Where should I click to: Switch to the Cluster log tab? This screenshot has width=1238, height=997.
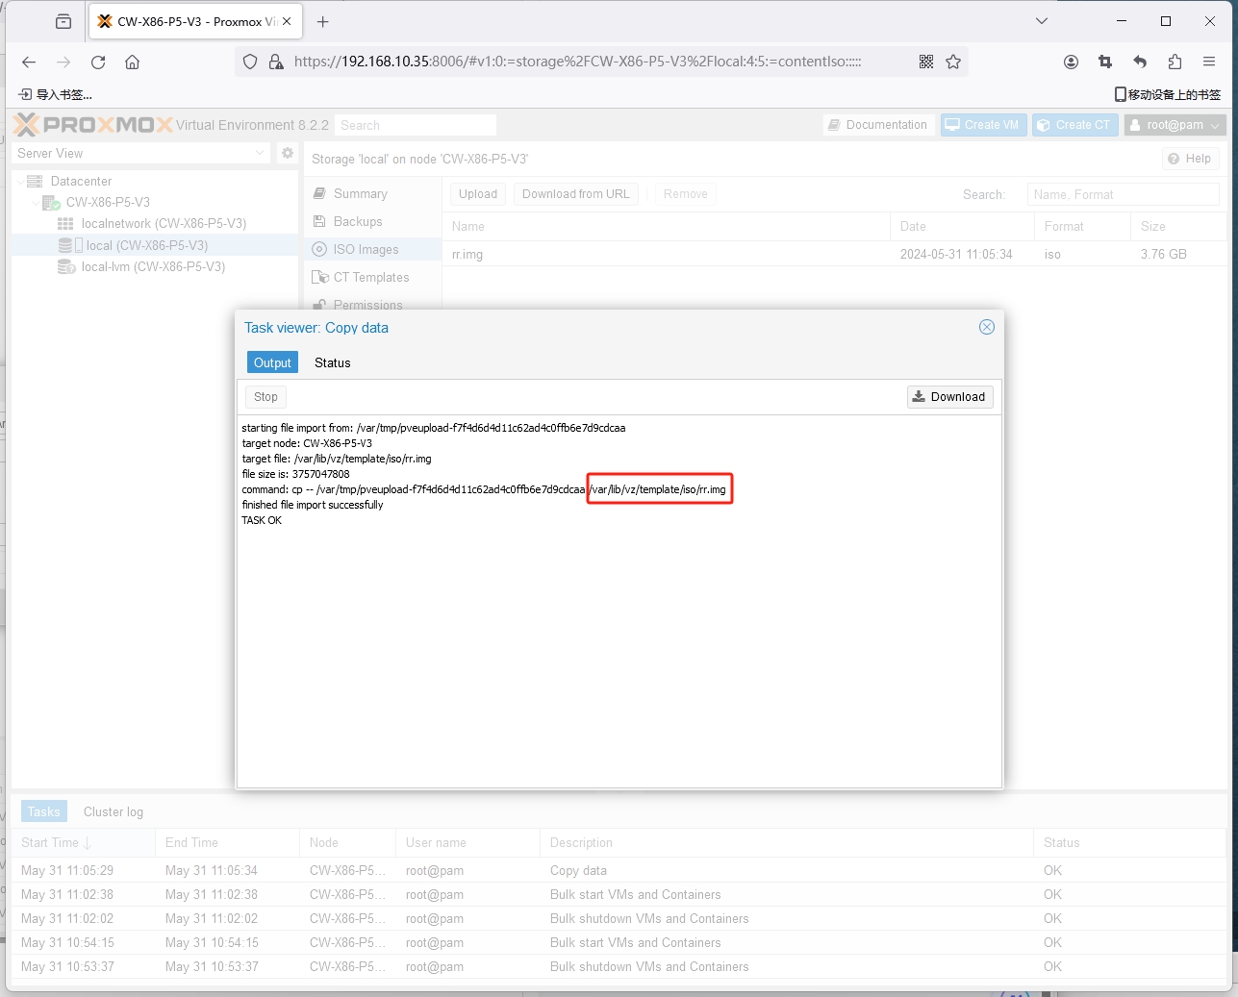coord(114,812)
